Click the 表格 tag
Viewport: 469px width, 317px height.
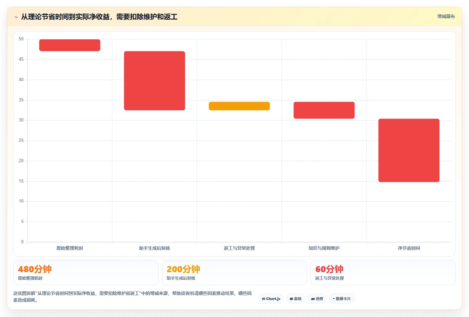295,299
